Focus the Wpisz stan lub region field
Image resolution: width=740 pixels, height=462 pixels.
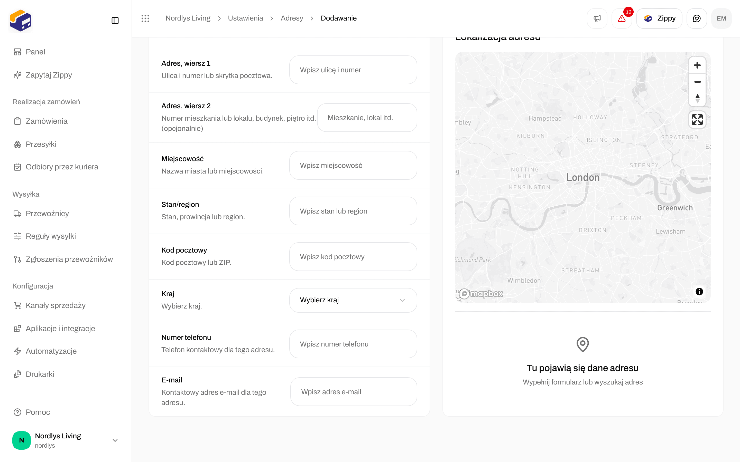[353, 211]
